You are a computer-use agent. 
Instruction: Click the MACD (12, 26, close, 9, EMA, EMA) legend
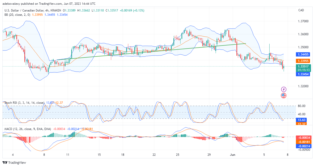pos(28,129)
